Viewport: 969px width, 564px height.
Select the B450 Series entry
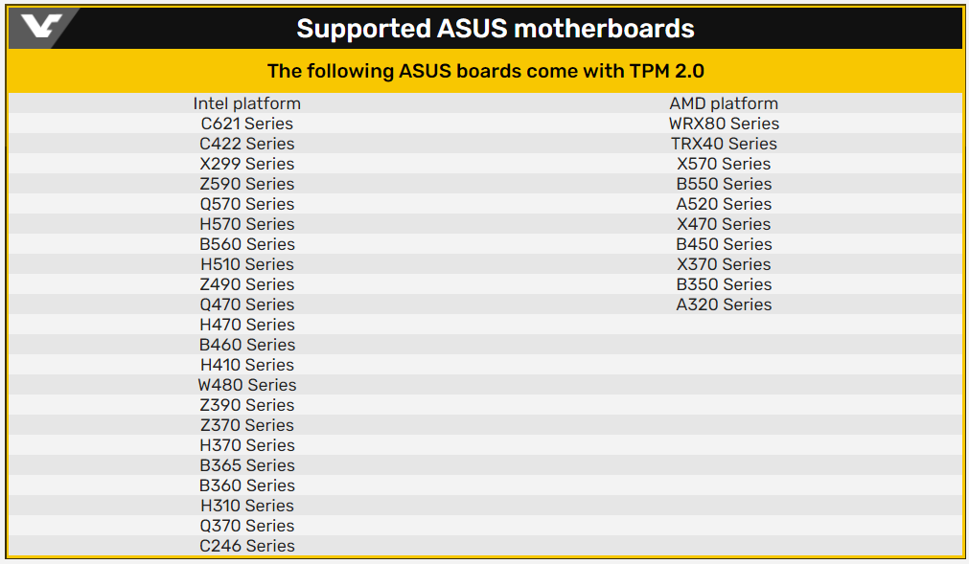tap(724, 244)
